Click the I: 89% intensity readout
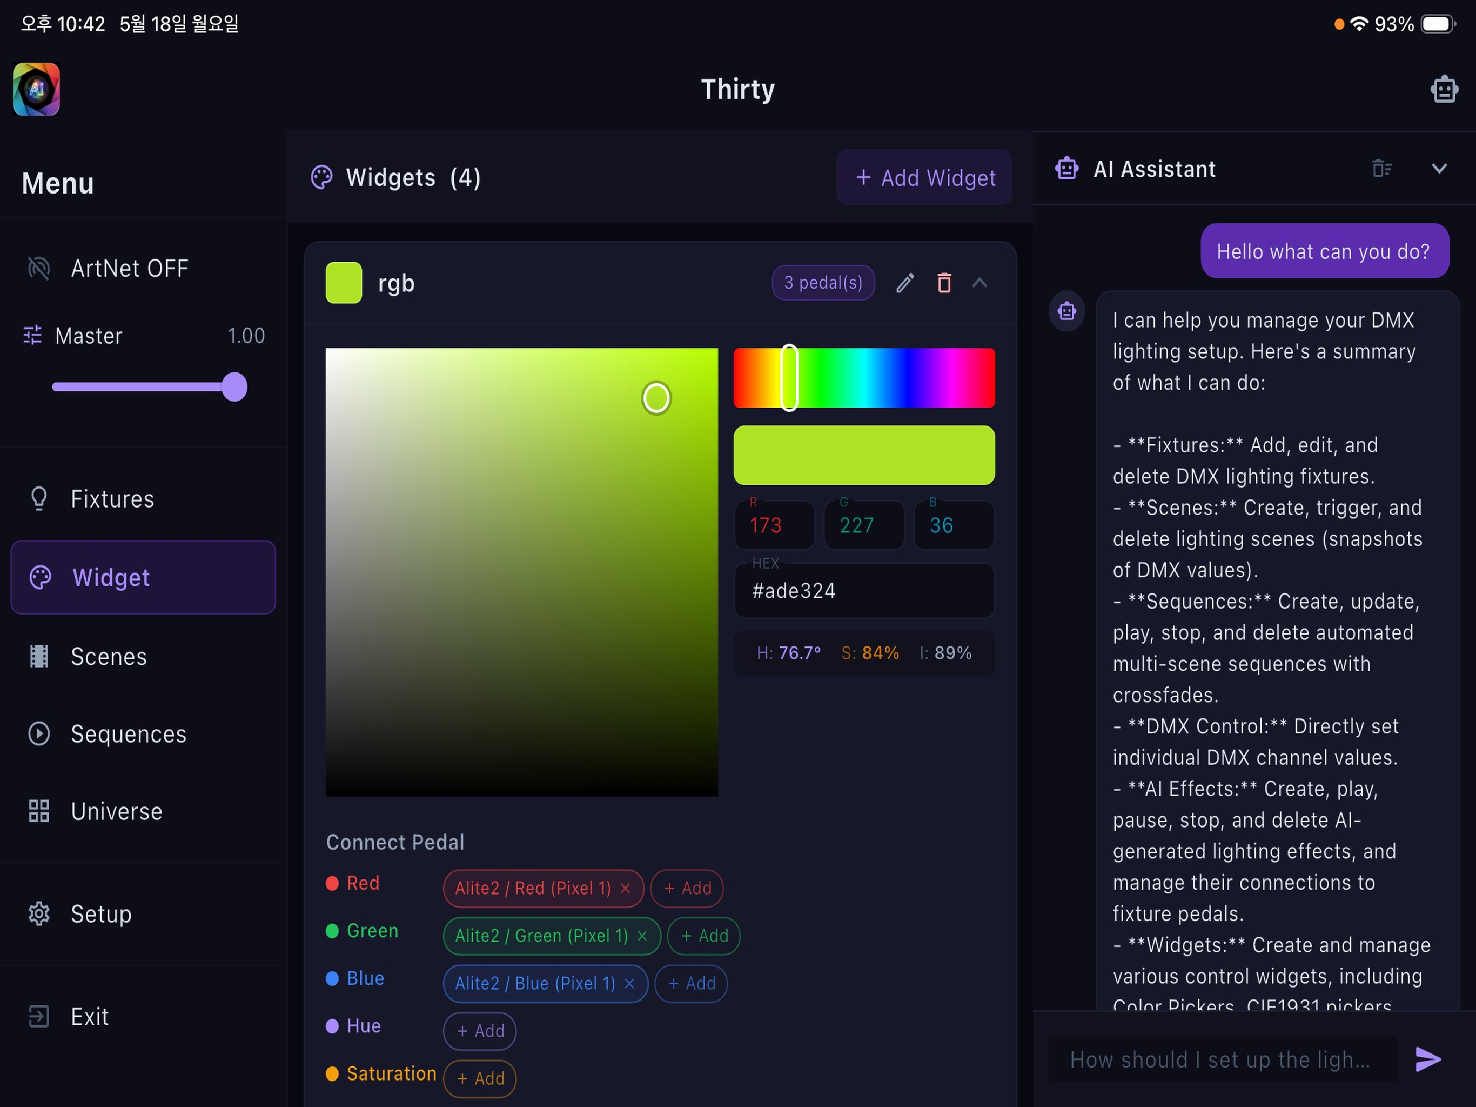 tap(945, 653)
